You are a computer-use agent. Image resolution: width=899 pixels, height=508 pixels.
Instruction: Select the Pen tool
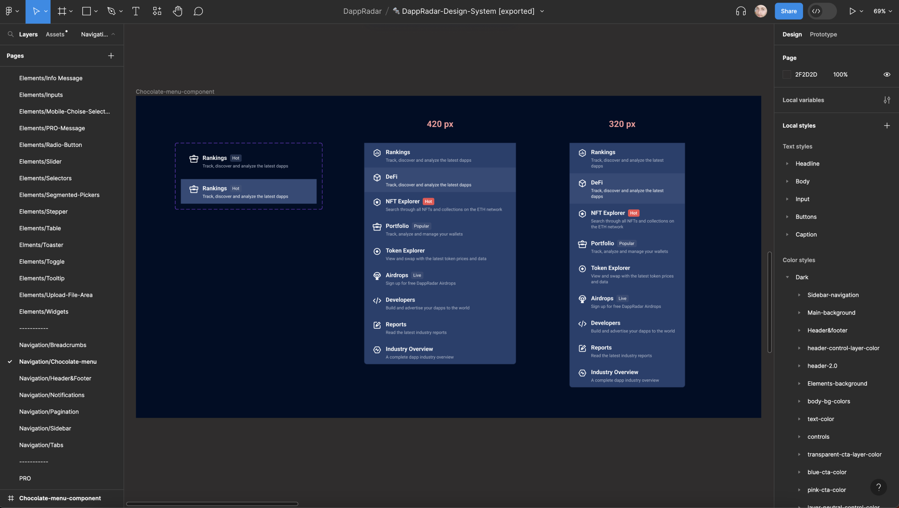111,11
